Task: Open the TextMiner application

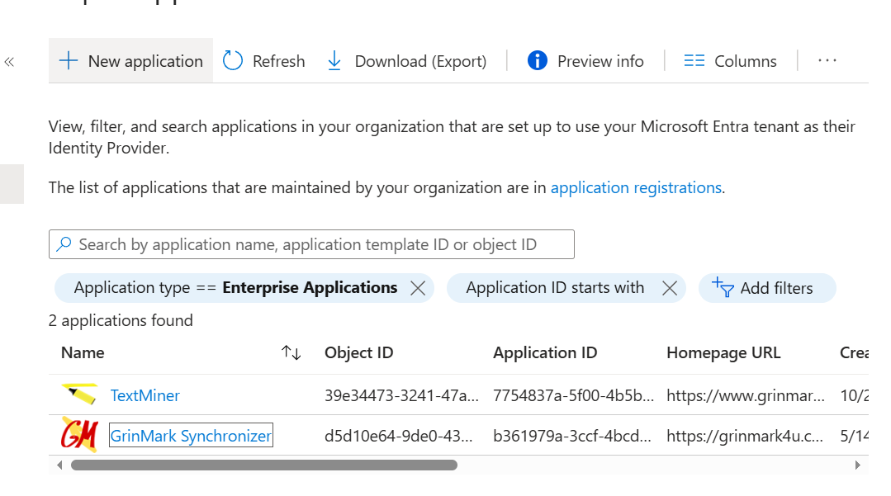Action: tap(145, 395)
